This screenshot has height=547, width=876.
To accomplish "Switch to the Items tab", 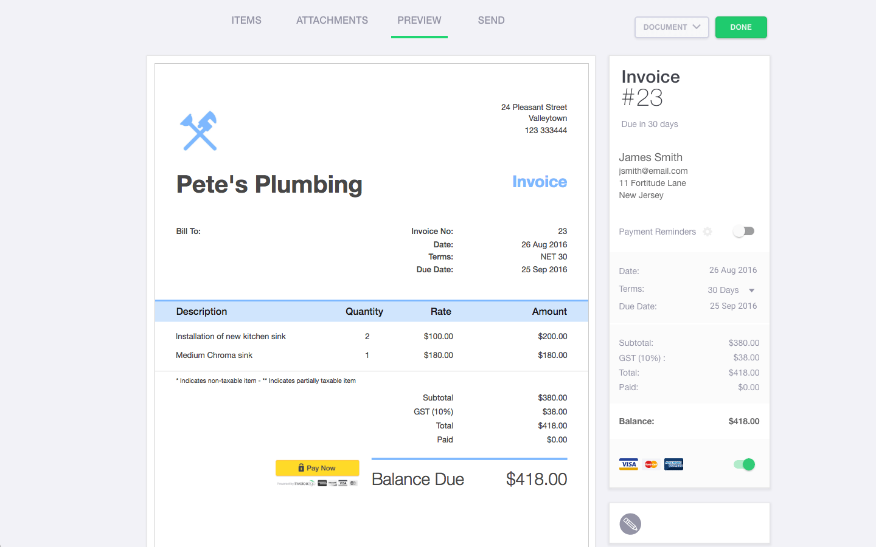I will point(246,21).
